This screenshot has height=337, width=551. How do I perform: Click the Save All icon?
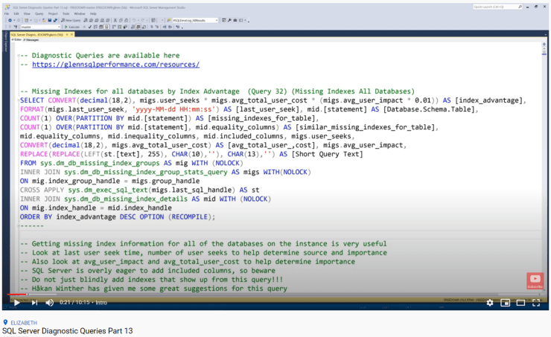point(55,20)
